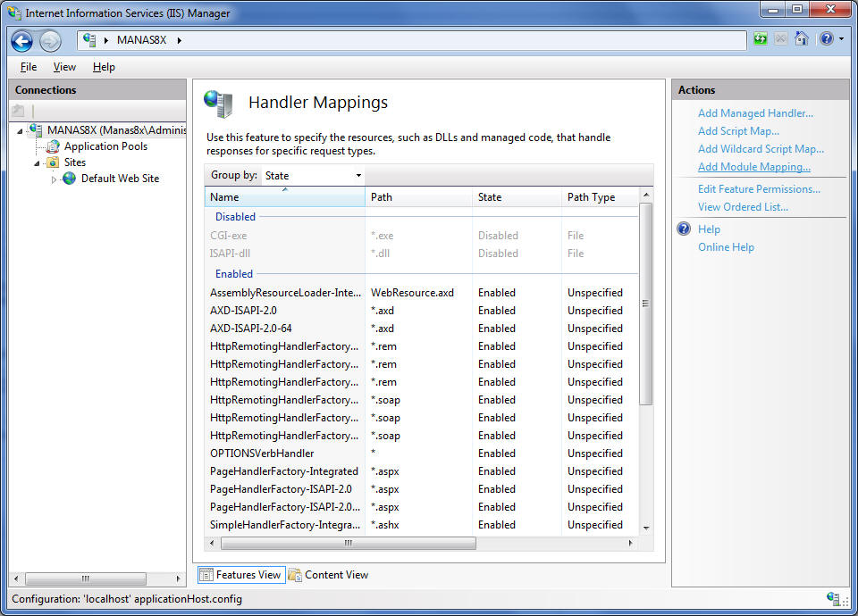858x616 pixels.
Task: Click MANAS8X in the address bar
Action: coord(141,40)
